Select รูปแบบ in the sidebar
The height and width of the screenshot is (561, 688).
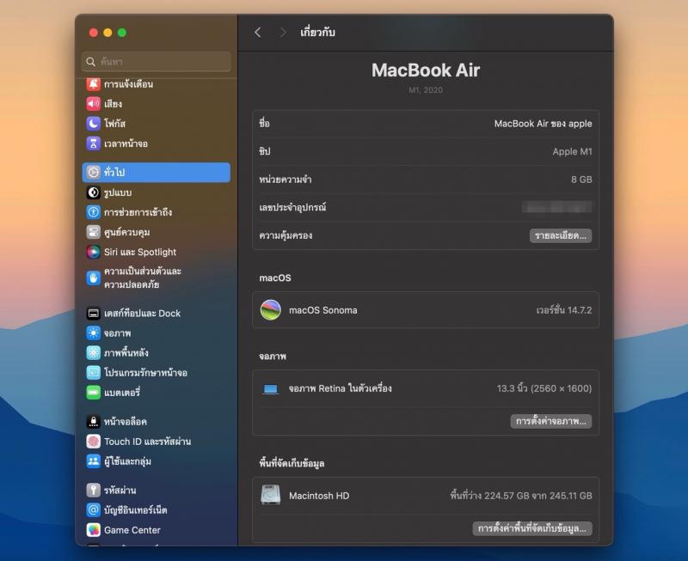click(x=118, y=192)
